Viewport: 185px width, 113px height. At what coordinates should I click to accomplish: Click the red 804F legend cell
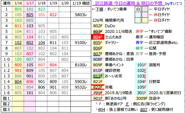pyautogui.click(x=98, y=37)
